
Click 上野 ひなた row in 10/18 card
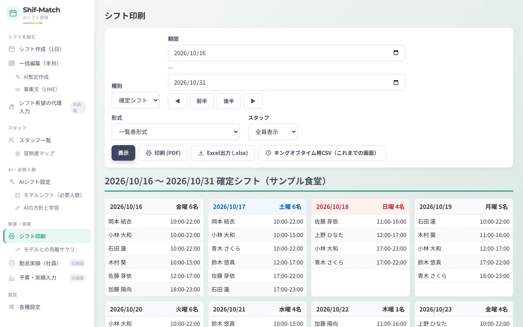point(360,235)
